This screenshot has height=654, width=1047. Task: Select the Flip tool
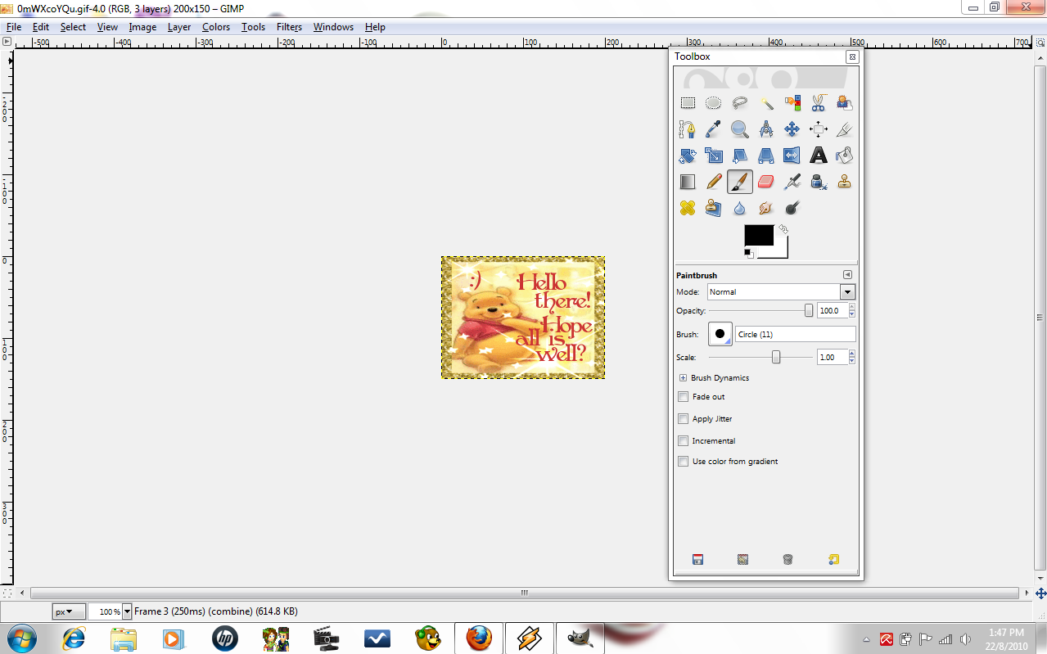792,156
